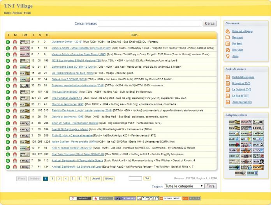
Task: Select the WRESTLING category badge
Action: coord(246,150)
